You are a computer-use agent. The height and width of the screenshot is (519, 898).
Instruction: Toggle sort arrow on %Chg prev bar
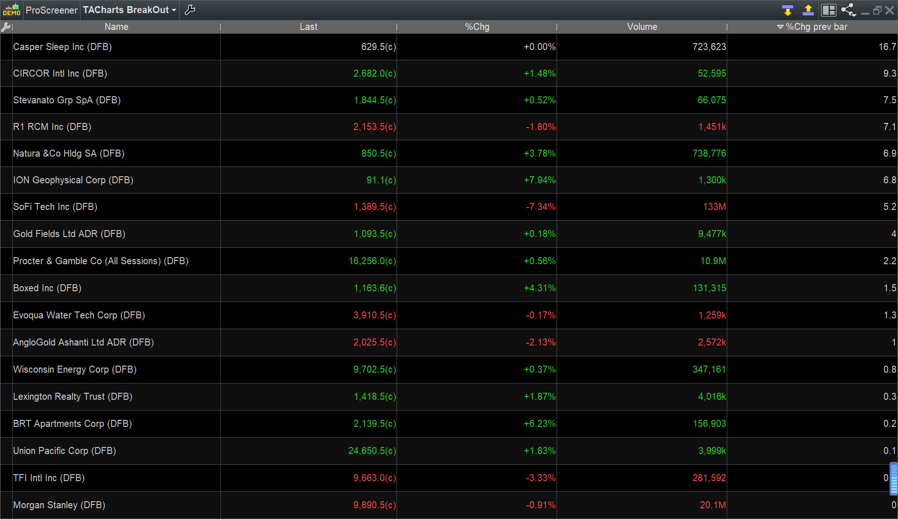coord(780,27)
